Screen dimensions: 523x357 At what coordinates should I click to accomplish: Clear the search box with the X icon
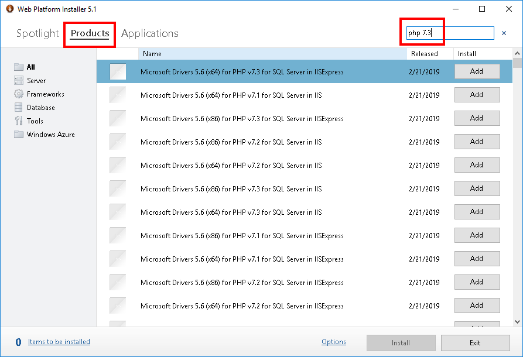click(x=504, y=33)
